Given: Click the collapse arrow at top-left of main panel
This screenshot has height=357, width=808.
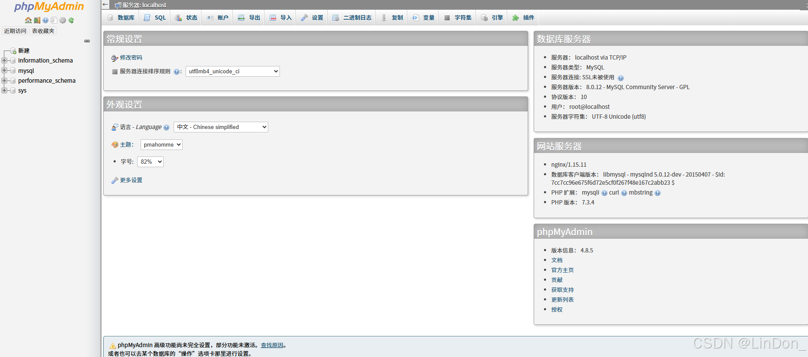Looking at the screenshot, I should pos(105,4).
